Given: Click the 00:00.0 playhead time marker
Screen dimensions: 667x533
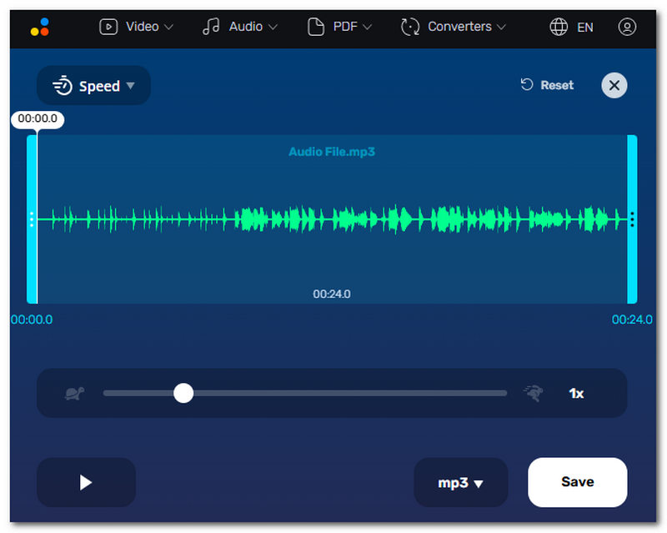Looking at the screenshot, I should coord(38,118).
